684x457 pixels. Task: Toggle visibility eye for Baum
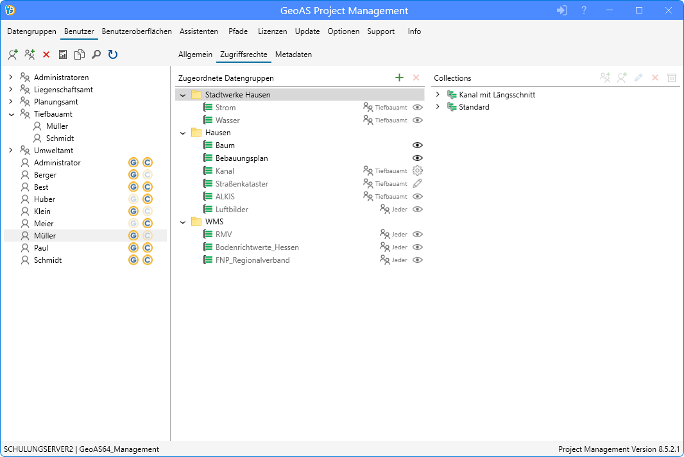click(x=418, y=145)
